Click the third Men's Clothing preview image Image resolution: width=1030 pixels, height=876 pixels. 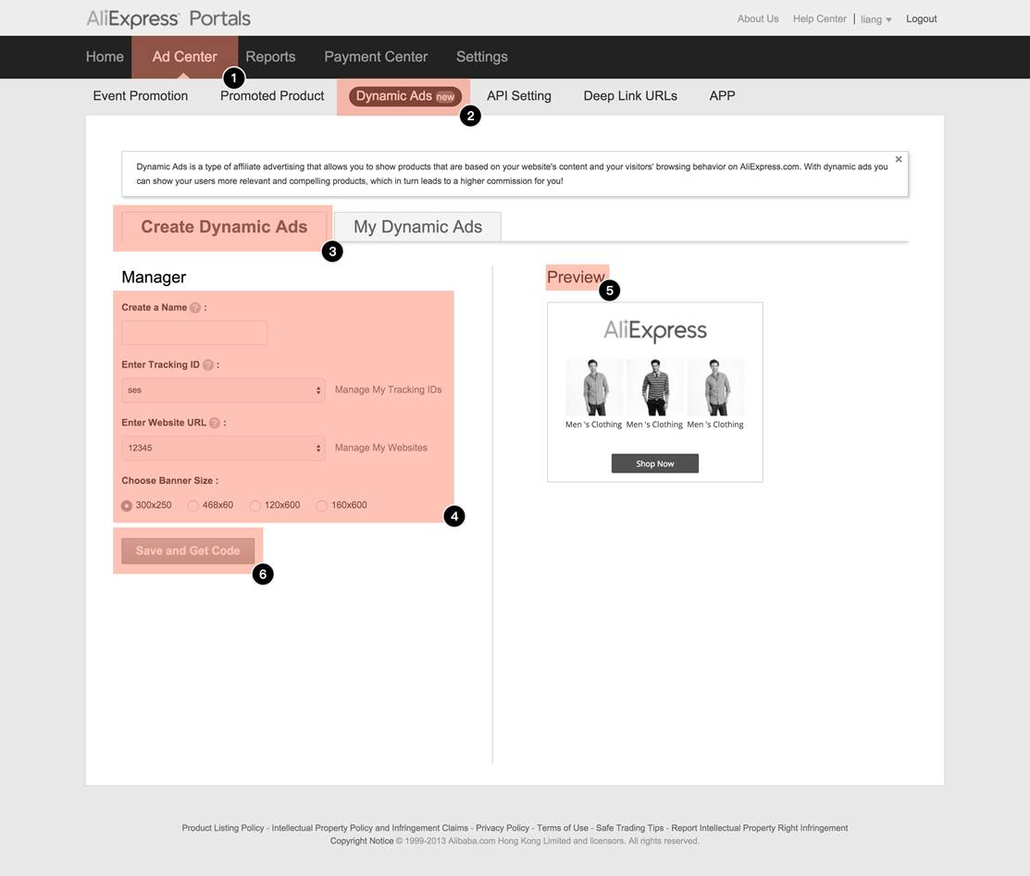716,388
